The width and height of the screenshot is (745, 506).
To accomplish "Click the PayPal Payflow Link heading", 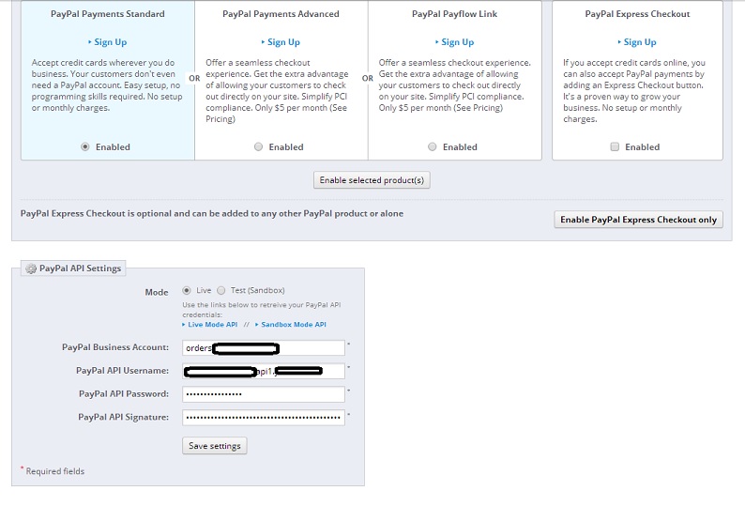I will (455, 14).
